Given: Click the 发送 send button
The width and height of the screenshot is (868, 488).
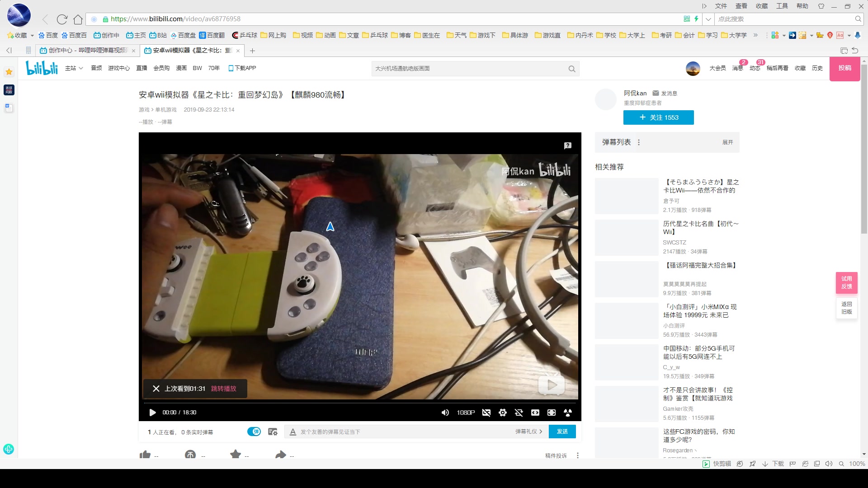Looking at the screenshot, I should 562,432.
